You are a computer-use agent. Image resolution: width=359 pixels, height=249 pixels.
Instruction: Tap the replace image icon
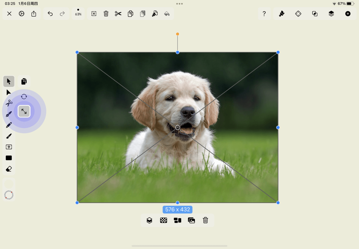point(192,220)
